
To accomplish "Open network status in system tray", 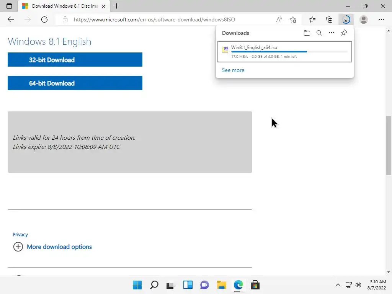I will (x=348, y=285).
